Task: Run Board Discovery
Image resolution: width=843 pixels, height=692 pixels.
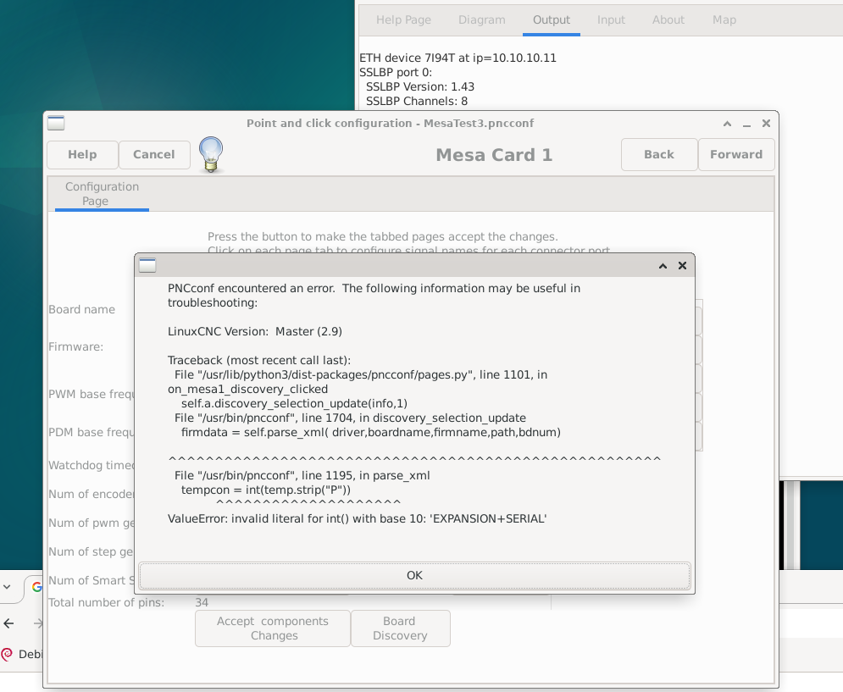Action: (x=400, y=628)
